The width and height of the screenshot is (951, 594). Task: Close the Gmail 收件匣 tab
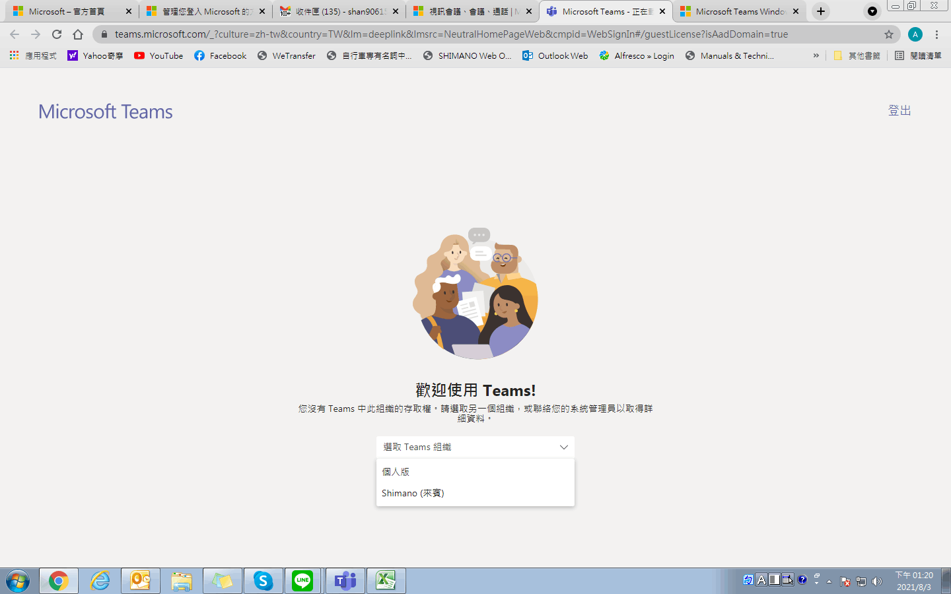[x=396, y=11]
